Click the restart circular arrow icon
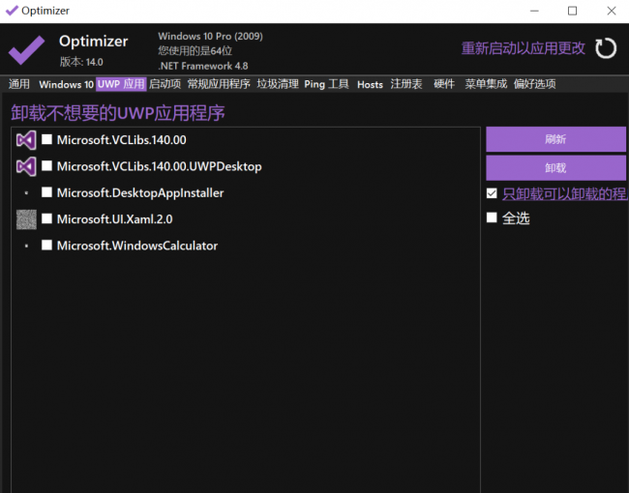This screenshot has height=493, width=629. [x=606, y=48]
